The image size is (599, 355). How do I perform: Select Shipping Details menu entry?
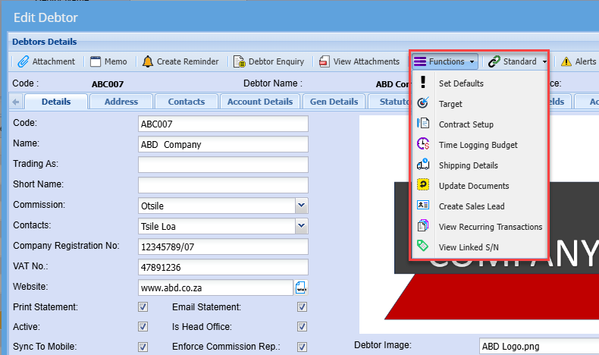coord(468,165)
